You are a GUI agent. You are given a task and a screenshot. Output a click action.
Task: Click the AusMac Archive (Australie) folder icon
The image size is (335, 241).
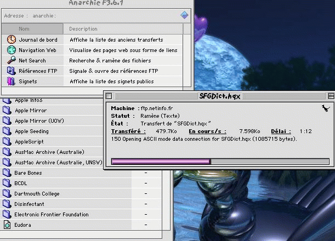[7, 152]
